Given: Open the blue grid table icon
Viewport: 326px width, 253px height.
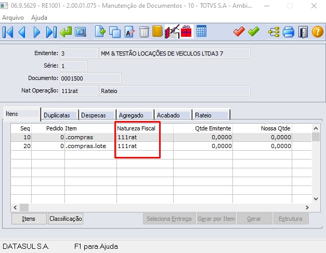Looking at the screenshot, I should (x=201, y=31).
